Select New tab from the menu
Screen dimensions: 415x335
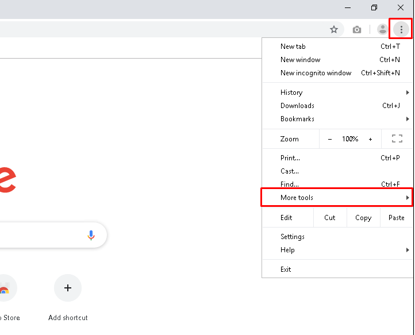(338, 47)
